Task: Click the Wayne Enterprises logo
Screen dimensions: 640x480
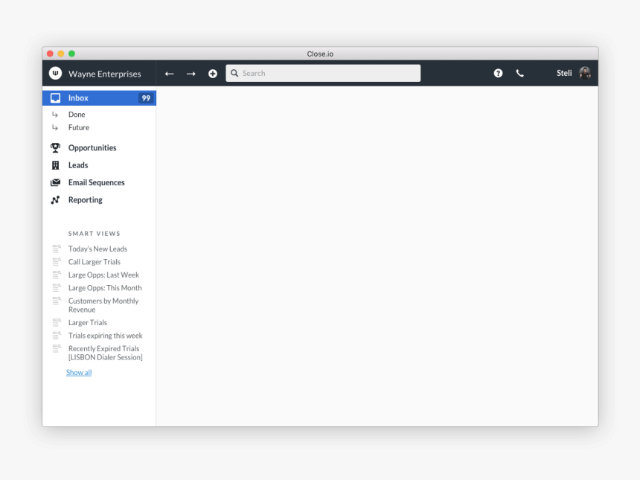Action: coord(56,74)
